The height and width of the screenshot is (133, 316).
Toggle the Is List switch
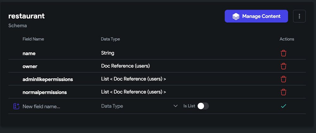(203, 106)
